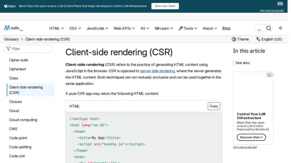
Task: Follow the server-side rendering link
Action: 157,71
